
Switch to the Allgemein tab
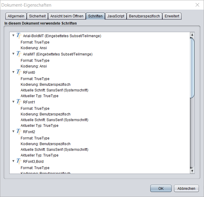tap(16, 16)
